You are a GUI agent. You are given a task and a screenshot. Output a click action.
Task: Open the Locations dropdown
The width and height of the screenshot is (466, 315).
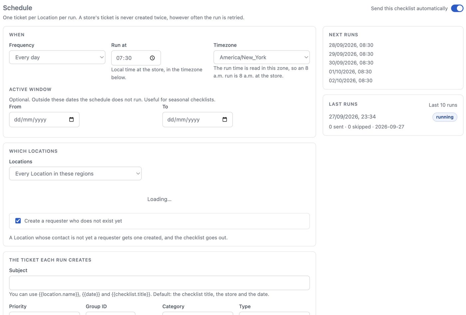point(75,173)
